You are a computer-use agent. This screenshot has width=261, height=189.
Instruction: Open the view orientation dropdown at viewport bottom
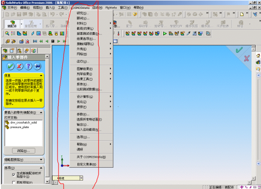pyautogui.click(x=81, y=178)
